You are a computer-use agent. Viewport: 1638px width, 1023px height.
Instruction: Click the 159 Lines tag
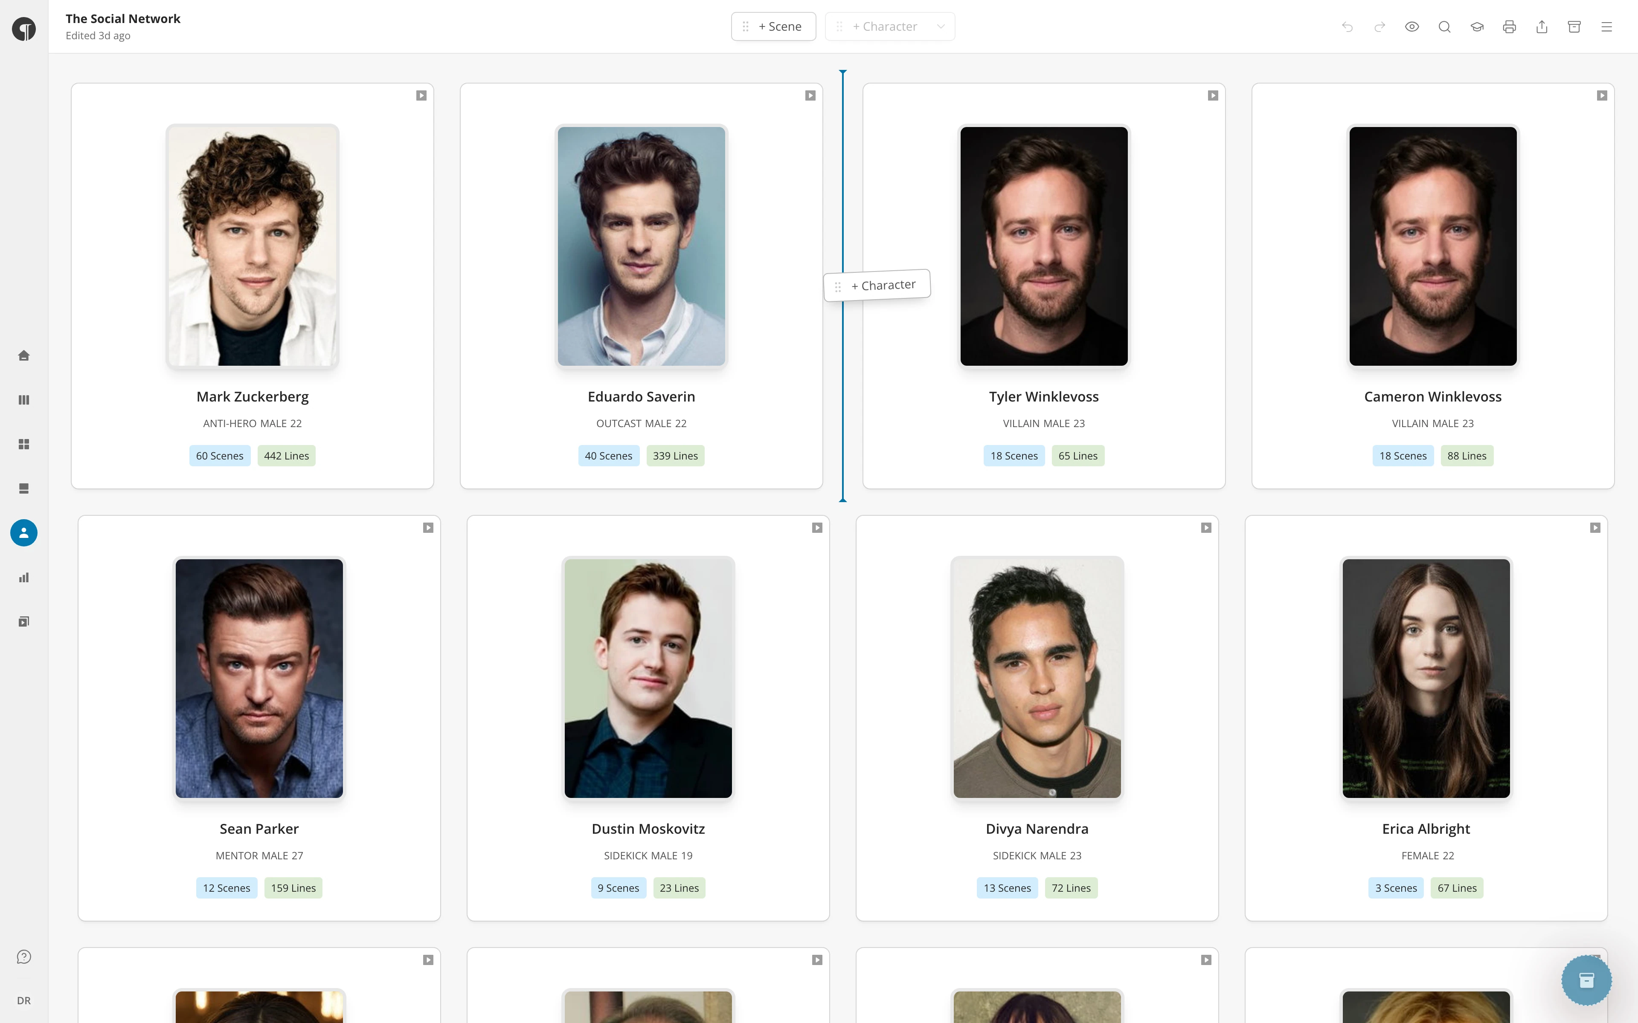[x=293, y=888]
